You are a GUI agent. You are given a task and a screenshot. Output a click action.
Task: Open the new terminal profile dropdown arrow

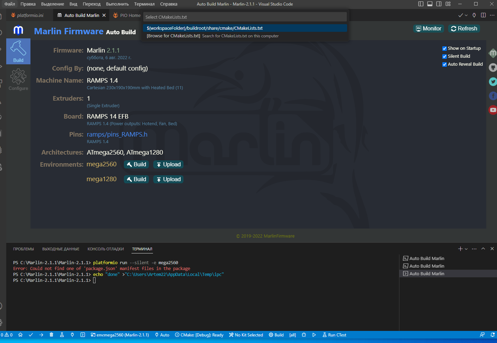466,249
